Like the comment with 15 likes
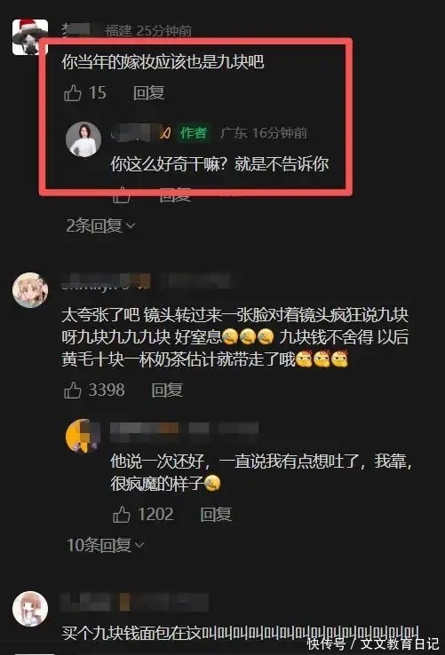Image resolution: width=445 pixels, height=655 pixels. [x=72, y=93]
